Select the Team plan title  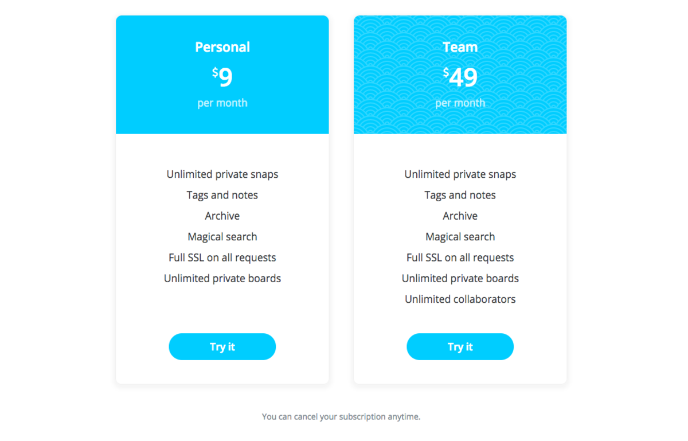460,47
